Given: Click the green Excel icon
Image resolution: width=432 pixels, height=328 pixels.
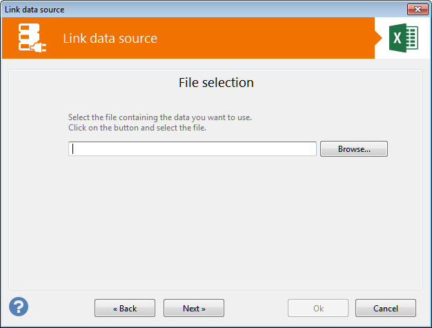Looking at the screenshot, I should (405, 38).
